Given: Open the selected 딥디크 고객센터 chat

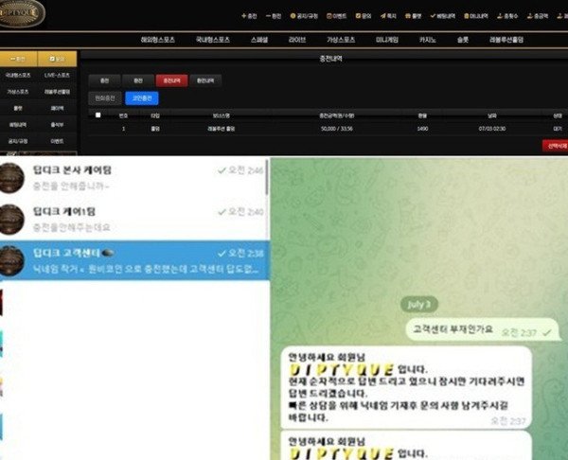Looking at the screenshot, I should pos(134,260).
